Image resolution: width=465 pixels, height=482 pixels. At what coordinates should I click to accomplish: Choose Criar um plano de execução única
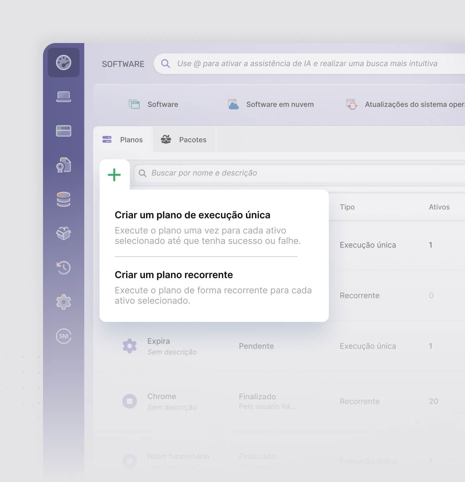tap(192, 215)
